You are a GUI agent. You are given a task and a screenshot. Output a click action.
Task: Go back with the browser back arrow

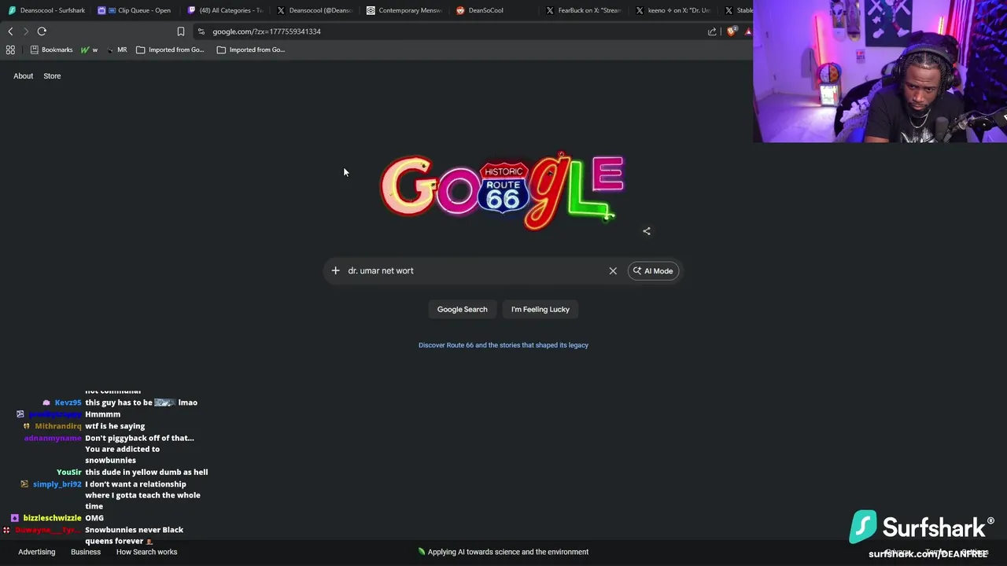pyautogui.click(x=10, y=31)
